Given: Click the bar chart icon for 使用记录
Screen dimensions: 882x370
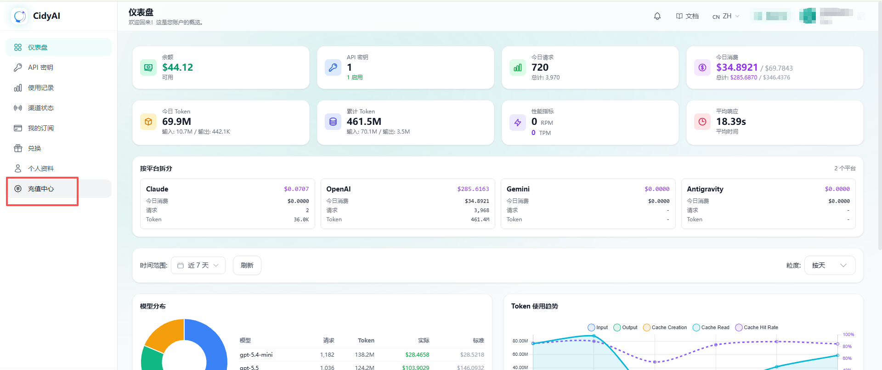Looking at the screenshot, I should (x=18, y=88).
